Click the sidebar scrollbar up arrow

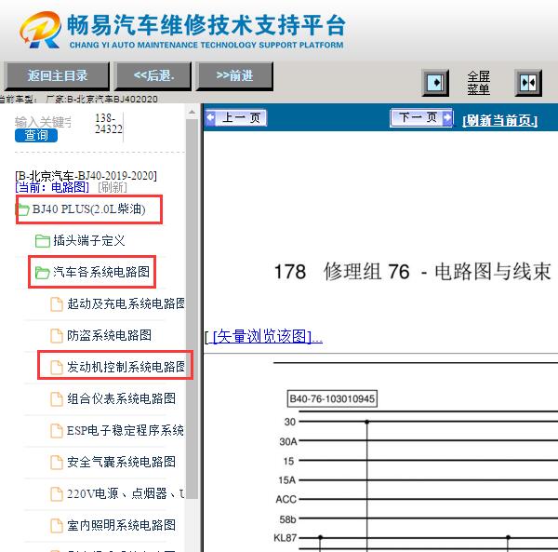[x=192, y=112]
